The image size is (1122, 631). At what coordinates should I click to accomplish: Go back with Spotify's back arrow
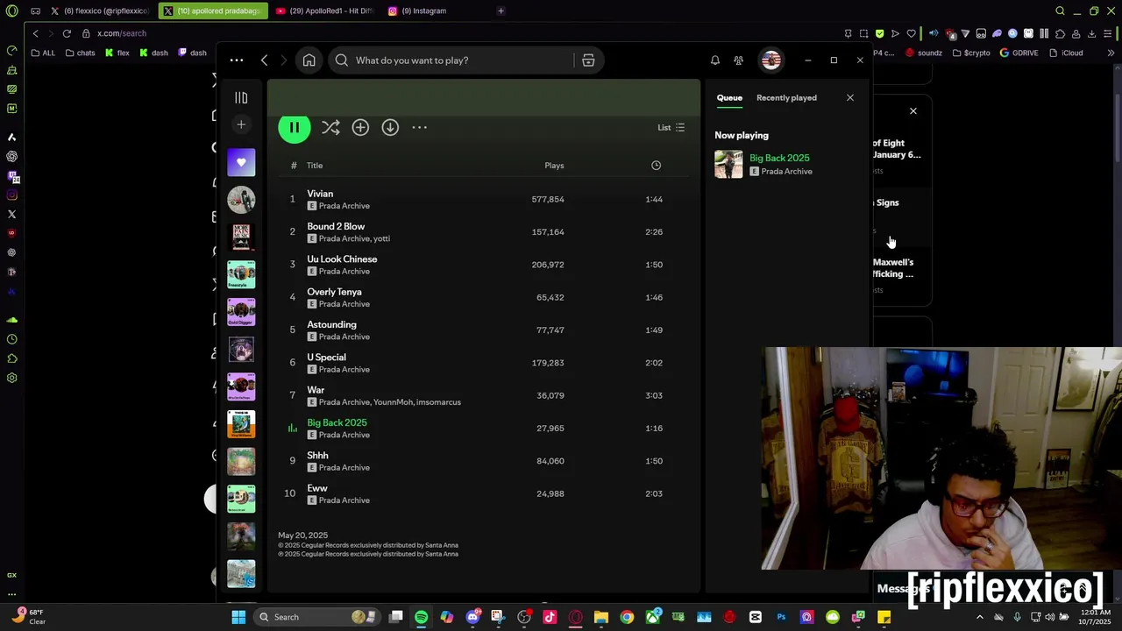[x=264, y=60]
